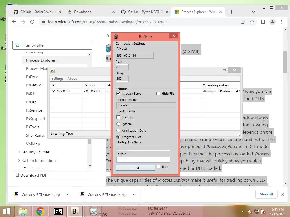
Task: Click the Filter by title box
Action: pyautogui.click(x=52, y=45)
